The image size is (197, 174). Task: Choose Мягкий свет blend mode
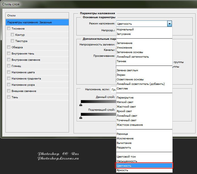pos(125,102)
